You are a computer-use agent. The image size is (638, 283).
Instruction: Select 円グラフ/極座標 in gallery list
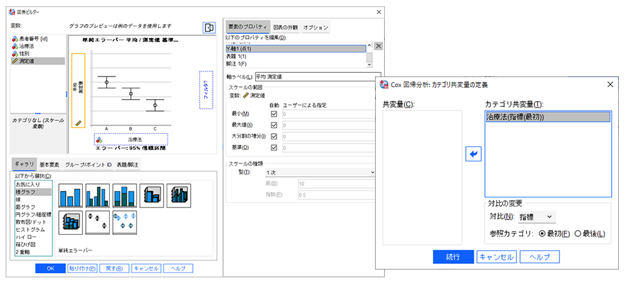coord(33,214)
